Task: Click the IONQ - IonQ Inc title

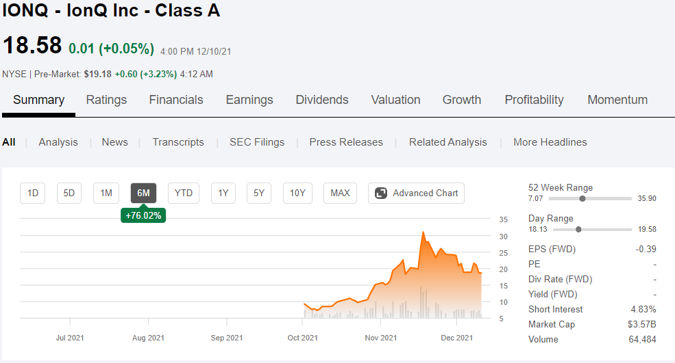Action: coord(111,10)
